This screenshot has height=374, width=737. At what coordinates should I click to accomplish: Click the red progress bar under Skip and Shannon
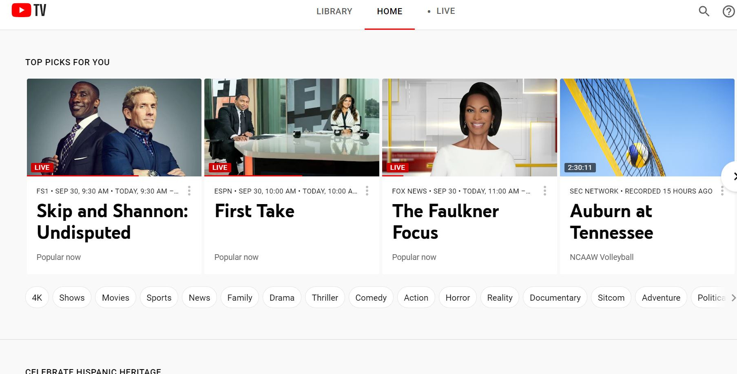click(x=83, y=176)
